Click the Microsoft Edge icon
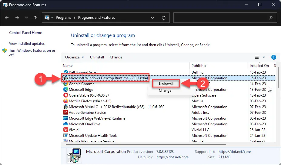Image resolution: width=281 pixels, height=165 pixels. tap(66, 90)
